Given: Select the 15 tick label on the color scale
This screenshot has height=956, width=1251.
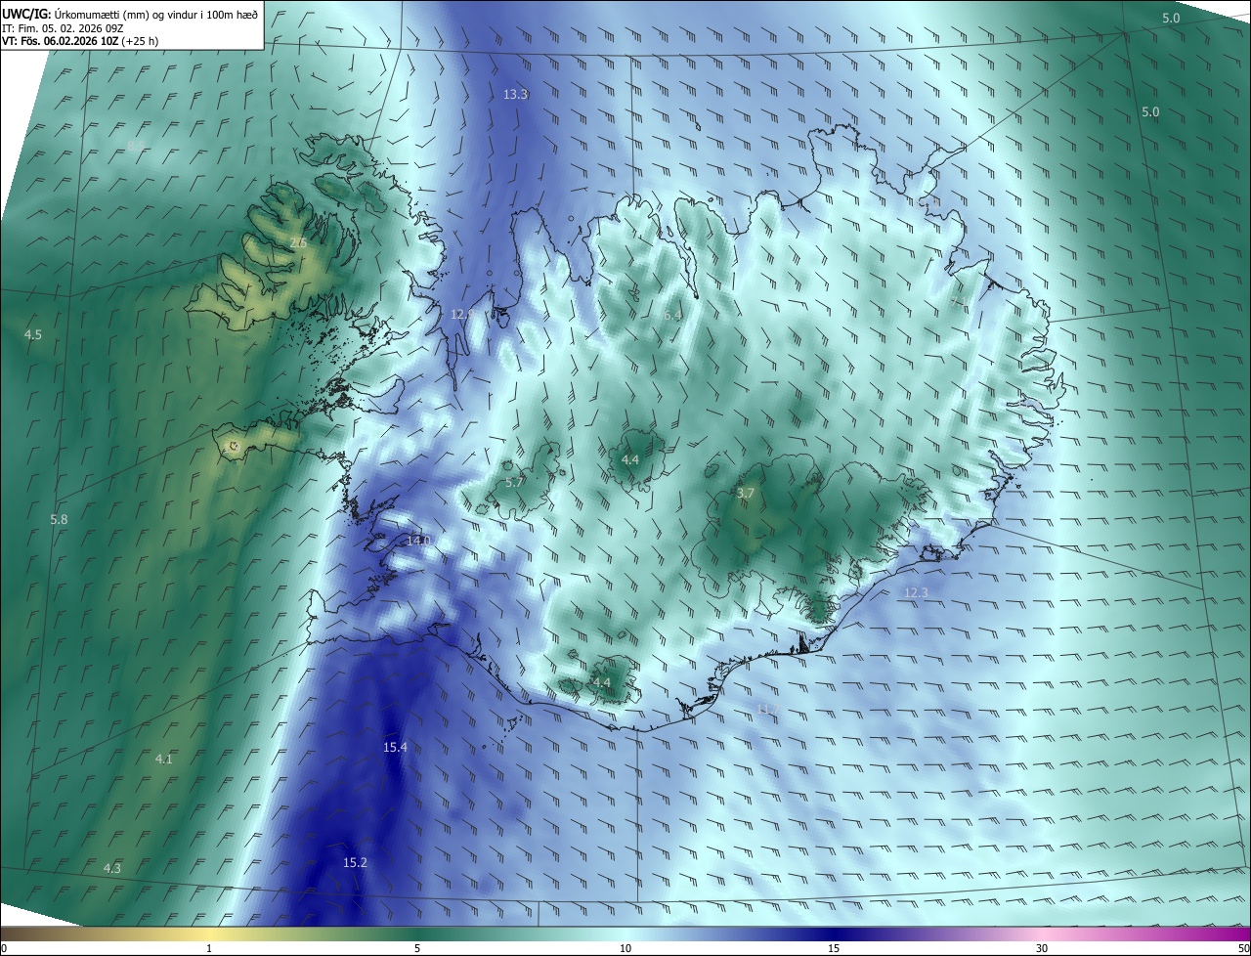Looking at the screenshot, I should (x=834, y=948).
